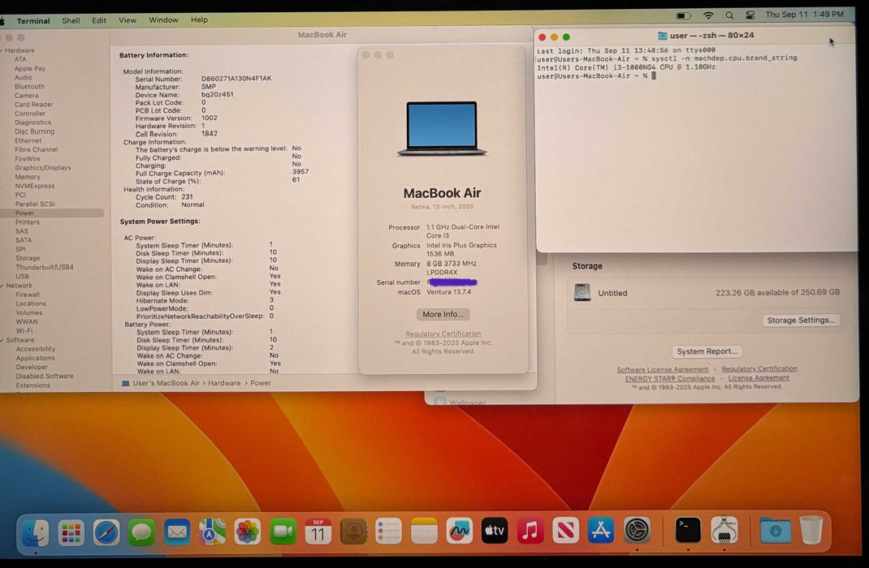Open Messages app in the Dock

tap(142, 532)
